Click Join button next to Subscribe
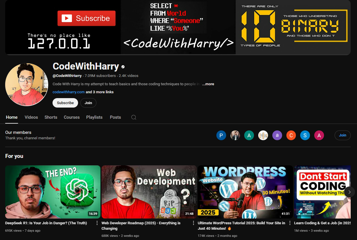357x240 pixels. pyautogui.click(x=88, y=103)
